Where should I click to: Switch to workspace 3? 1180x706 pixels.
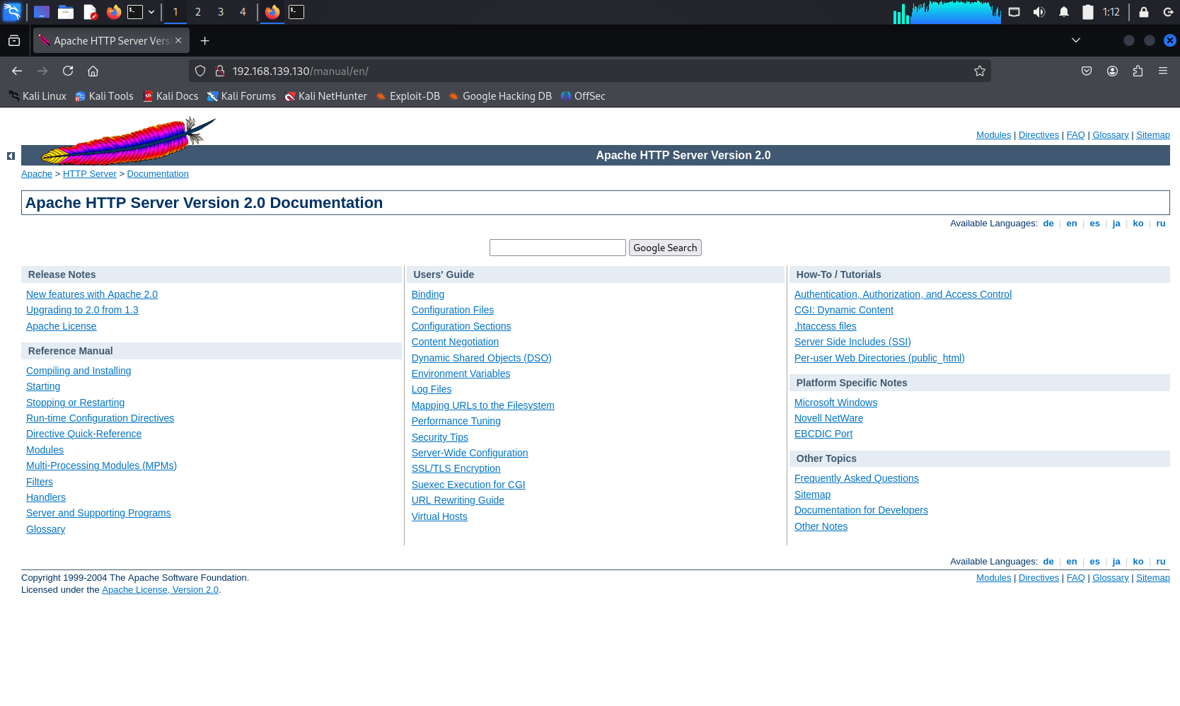(x=221, y=12)
